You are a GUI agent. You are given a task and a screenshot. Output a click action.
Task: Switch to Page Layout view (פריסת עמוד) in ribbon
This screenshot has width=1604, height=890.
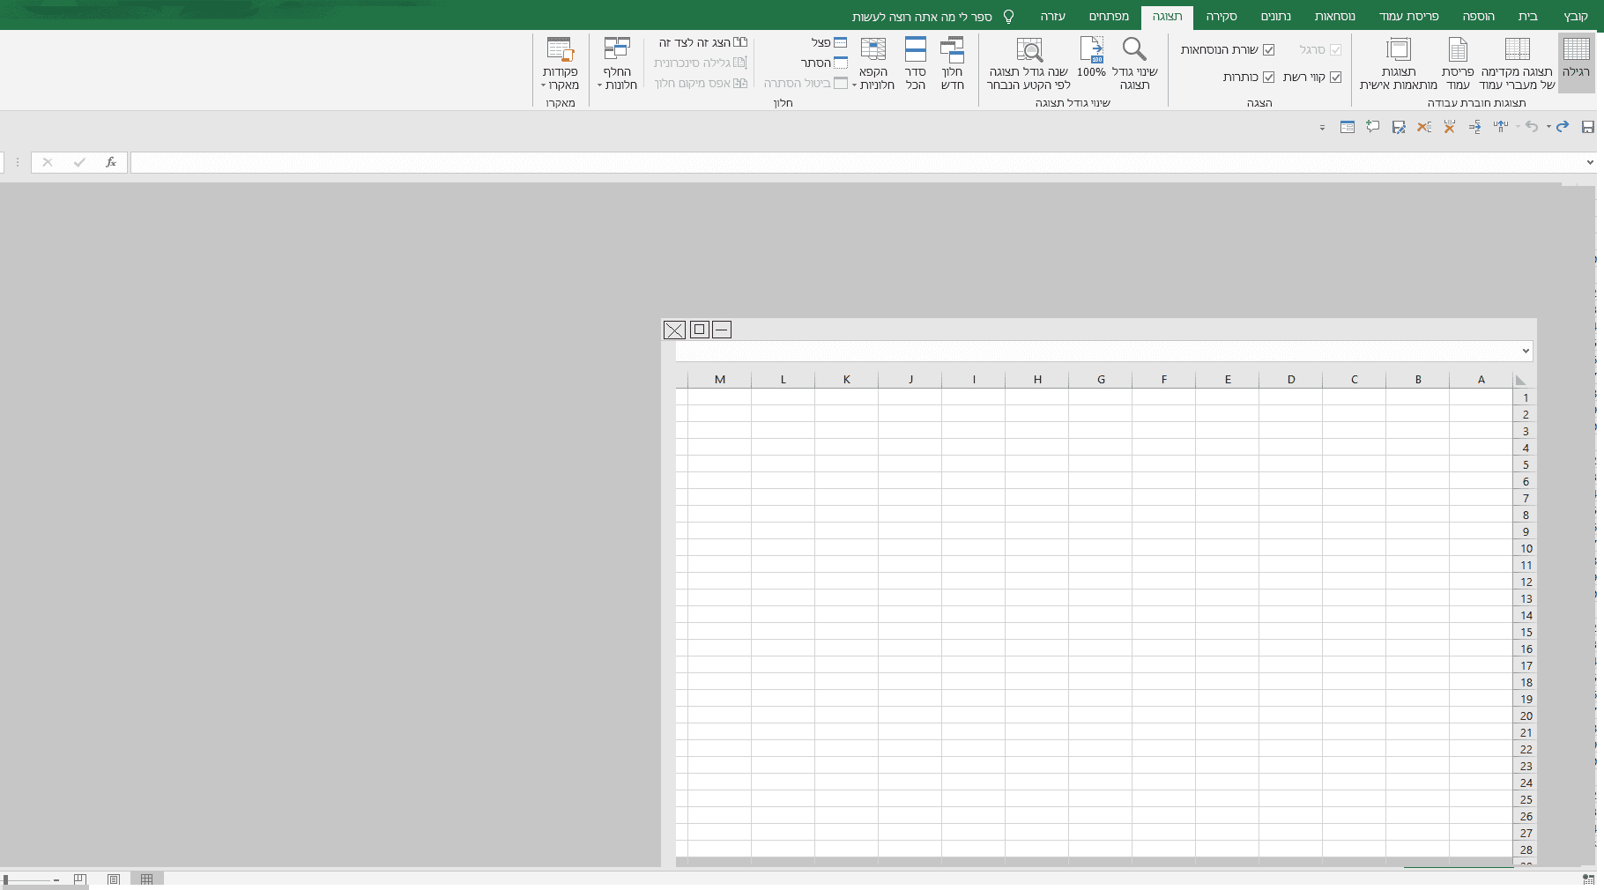pyautogui.click(x=1458, y=63)
